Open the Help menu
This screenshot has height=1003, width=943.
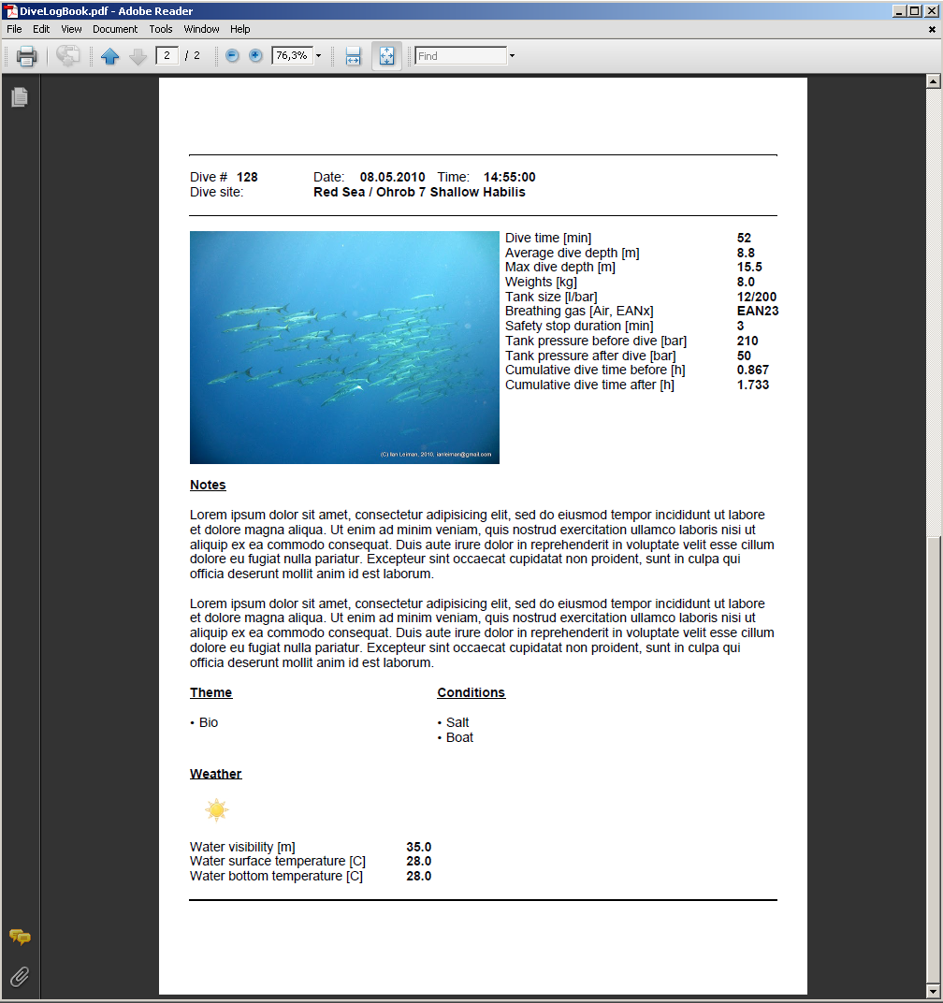click(x=240, y=29)
